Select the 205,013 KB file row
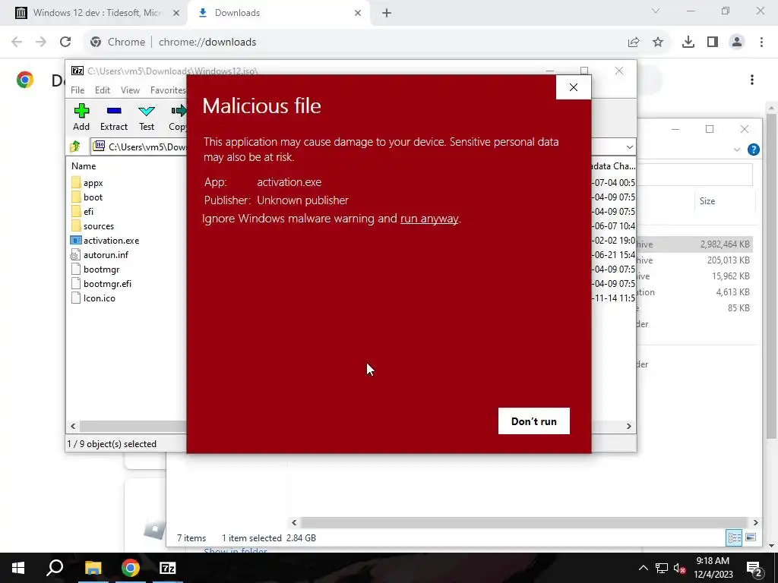Viewport: 778px width, 583px height. point(694,260)
